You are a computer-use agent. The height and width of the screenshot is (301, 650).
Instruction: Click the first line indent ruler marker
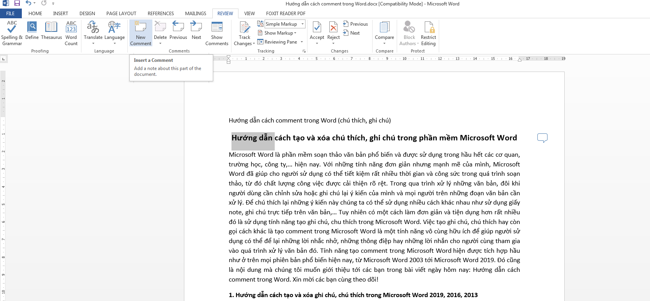tap(228, 57)
